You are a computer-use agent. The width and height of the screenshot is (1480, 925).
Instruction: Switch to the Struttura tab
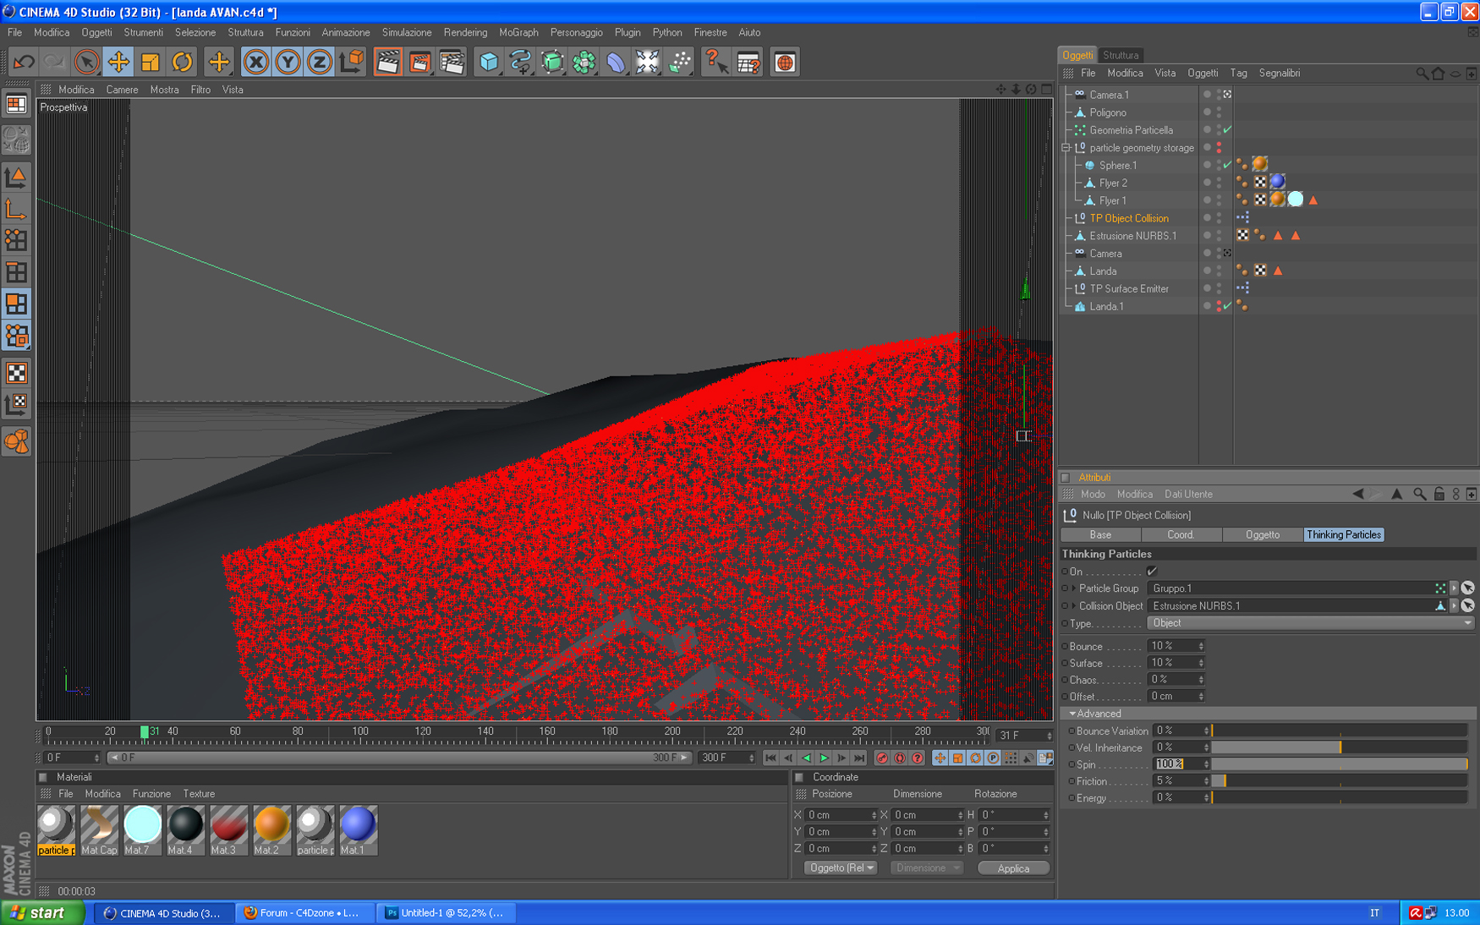pyautogui.click(x=1121, y=55)
